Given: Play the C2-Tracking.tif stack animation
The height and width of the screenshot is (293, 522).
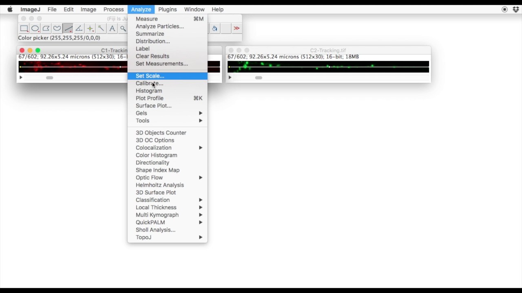Looking at the screenshot, I should (230, 77).
